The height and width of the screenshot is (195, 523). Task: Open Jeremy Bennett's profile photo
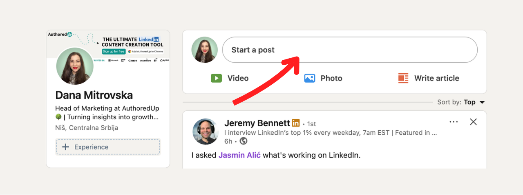pos(206,131)
